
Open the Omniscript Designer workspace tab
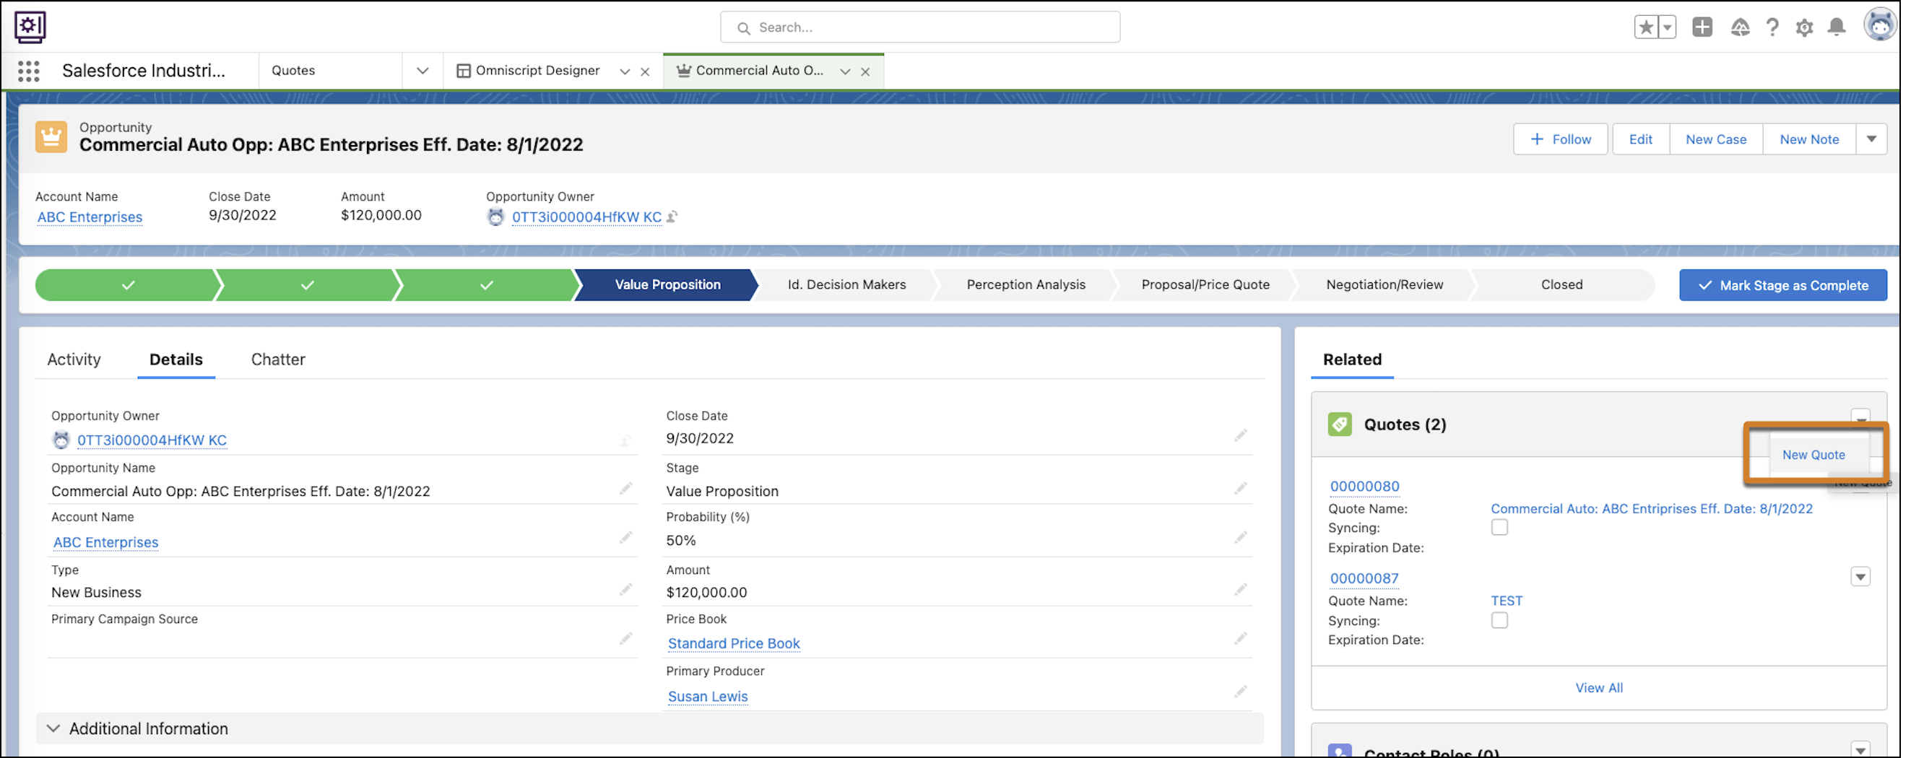(537, 71)
